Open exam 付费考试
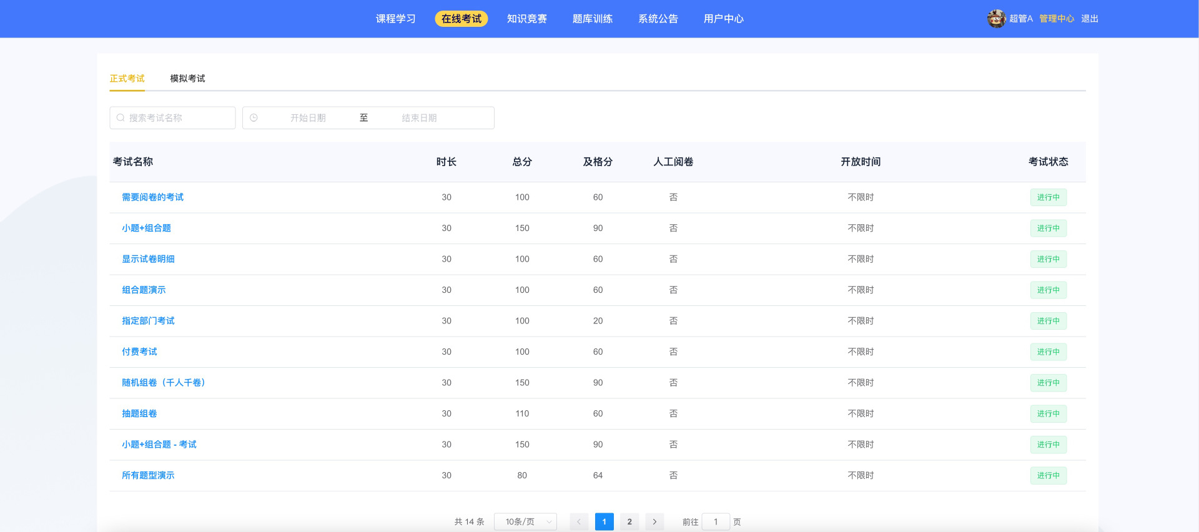 (140, 352)
